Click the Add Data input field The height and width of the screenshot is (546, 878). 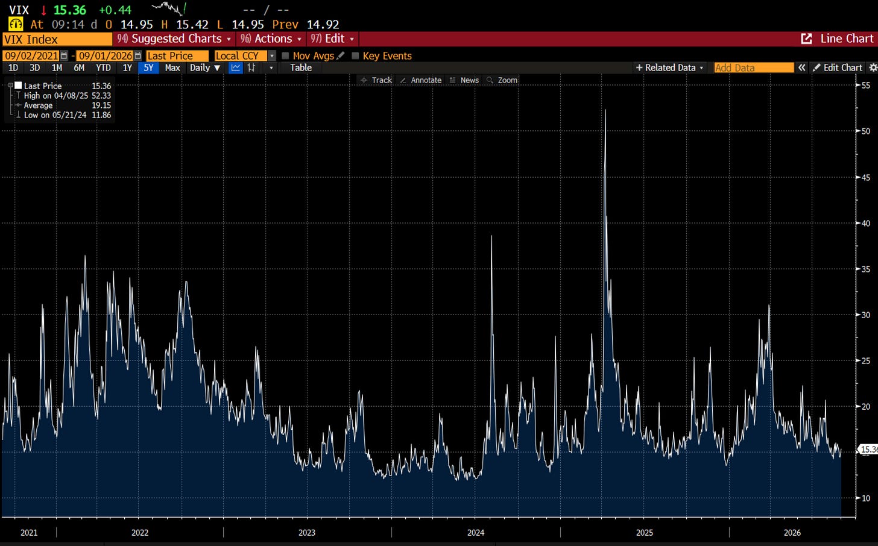click(754, 67)
